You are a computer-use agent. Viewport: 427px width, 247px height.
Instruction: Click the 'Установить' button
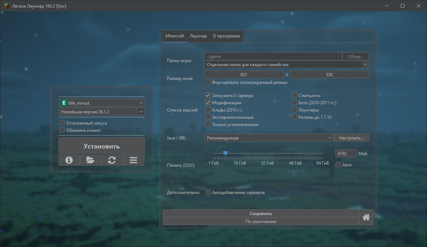pos(101,146)
